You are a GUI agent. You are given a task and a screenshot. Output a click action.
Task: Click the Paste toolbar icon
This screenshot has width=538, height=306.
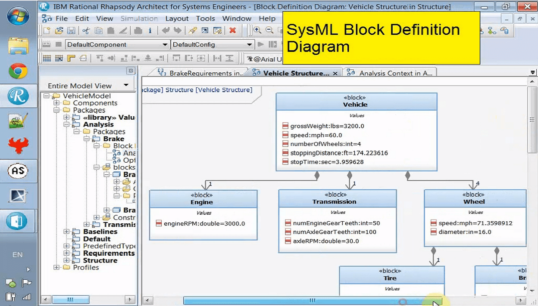pyautogui.click(x=111, y=31)
